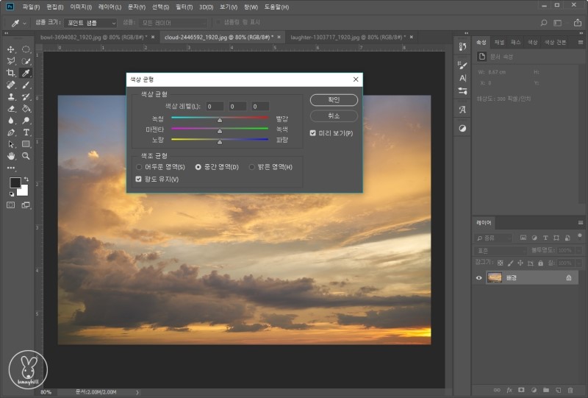Screen dimensions: 588x398
Task: Select the Eraser tool
Action: pos(11,108)
